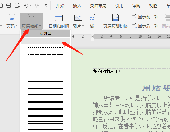
Task: Insert a field with 域 icon
Action: pyautogui.click(x=92, y=18)
